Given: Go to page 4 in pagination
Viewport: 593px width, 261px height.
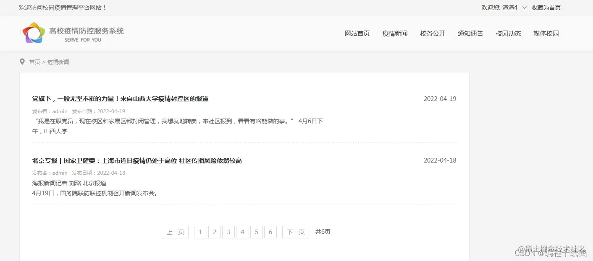Looking at the screenshot, I should [242, 232].
